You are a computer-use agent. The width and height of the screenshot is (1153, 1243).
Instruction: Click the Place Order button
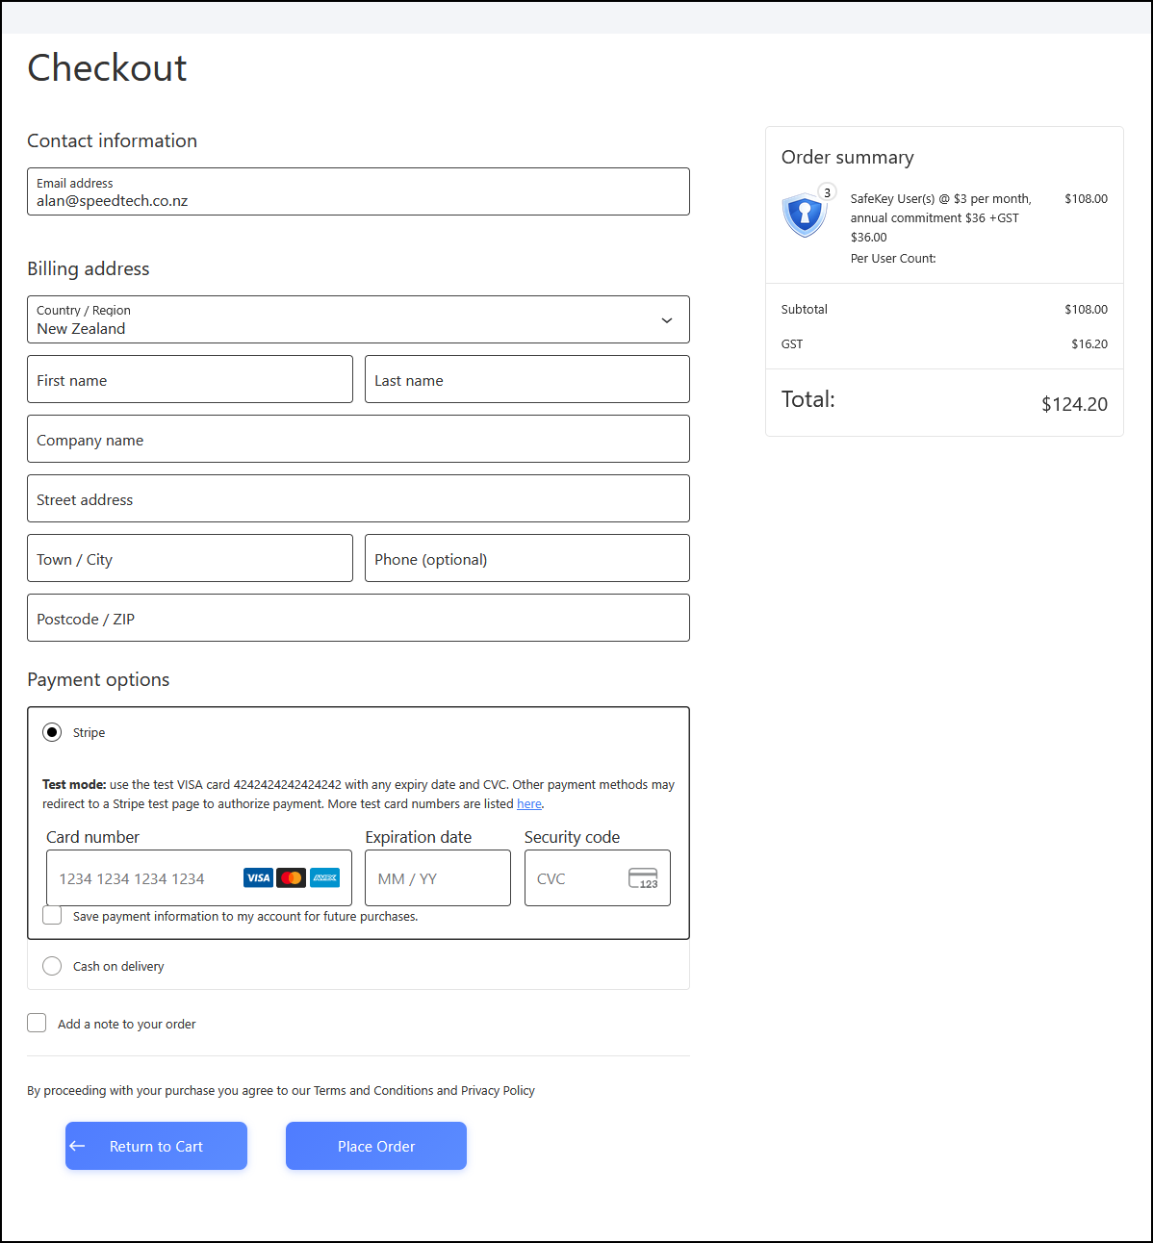click(x=375, y=1146)
